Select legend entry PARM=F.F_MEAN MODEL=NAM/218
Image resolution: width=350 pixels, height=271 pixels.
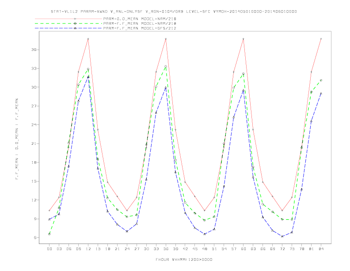point(140,23)
